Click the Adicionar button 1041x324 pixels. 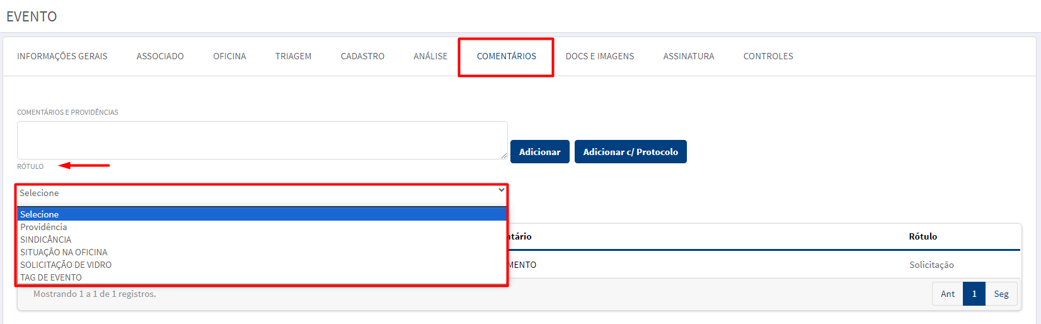(x=540, y=152)
